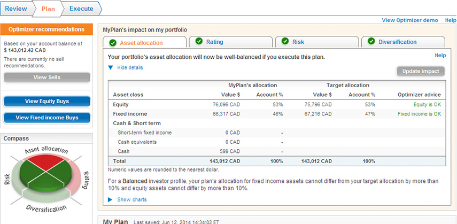Expand the Show charts section
457x224 pixels.
click(132, 199)
